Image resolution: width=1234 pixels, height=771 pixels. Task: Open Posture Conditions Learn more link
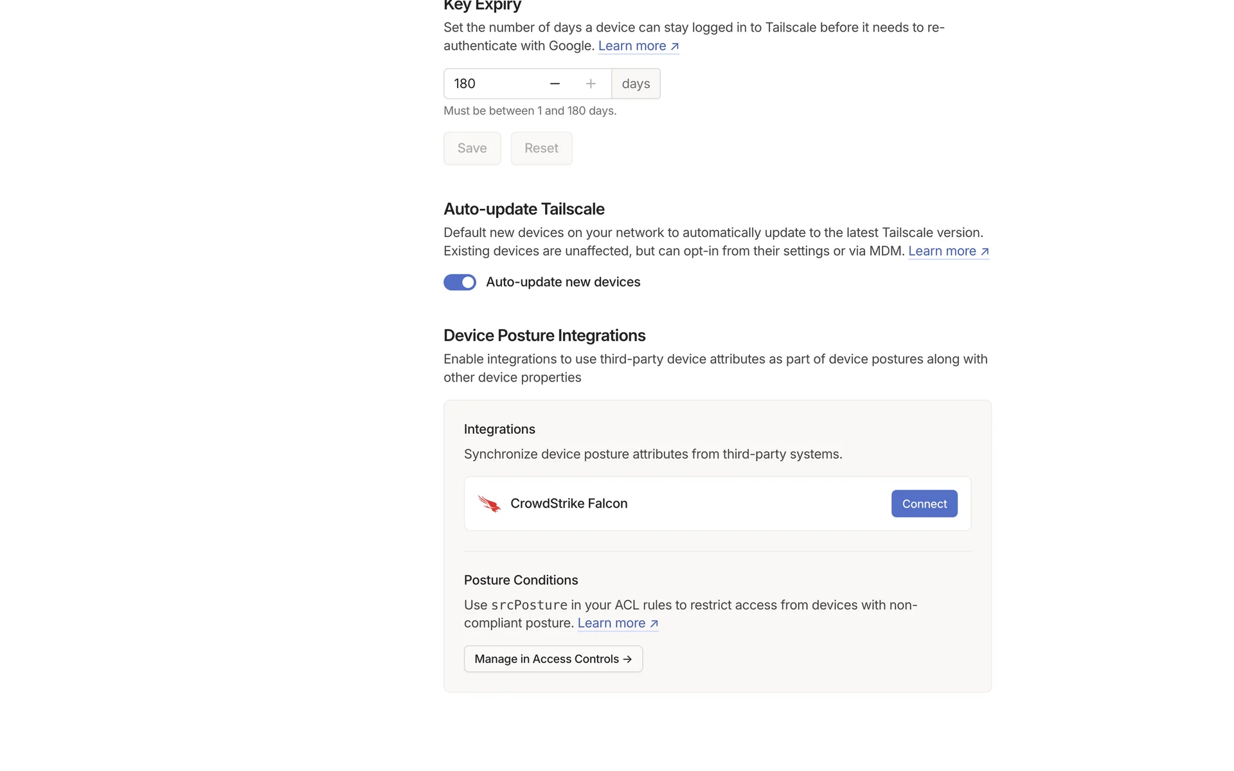(x=611, y=623)
